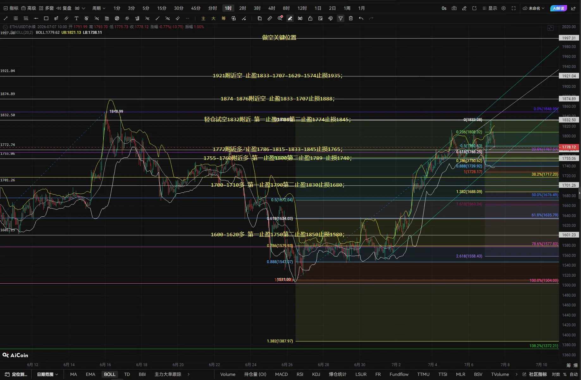Enter fullscreen mode via fullscreen icon
Image resolution: width=581 pixels, height=380 pixels.
[514, 8]
